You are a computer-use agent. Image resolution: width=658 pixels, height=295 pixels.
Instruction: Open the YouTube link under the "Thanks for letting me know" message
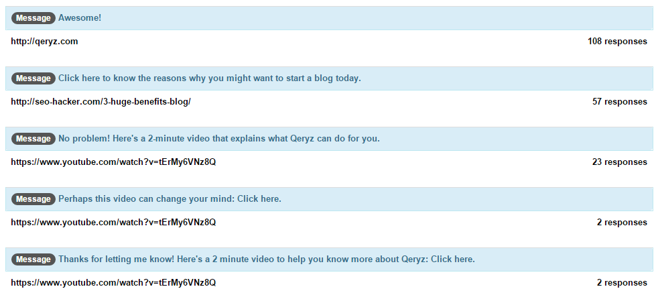pos(113,283)
